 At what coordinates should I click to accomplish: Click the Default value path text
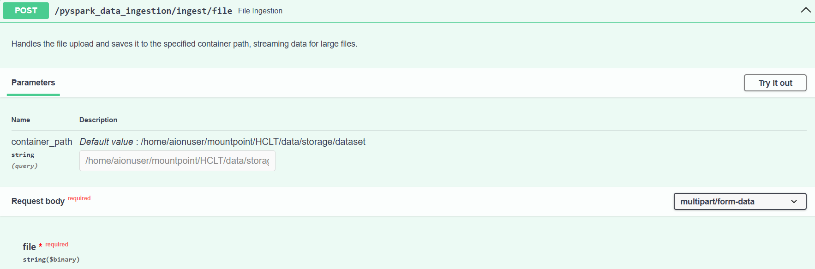click(x=253, y=142)
